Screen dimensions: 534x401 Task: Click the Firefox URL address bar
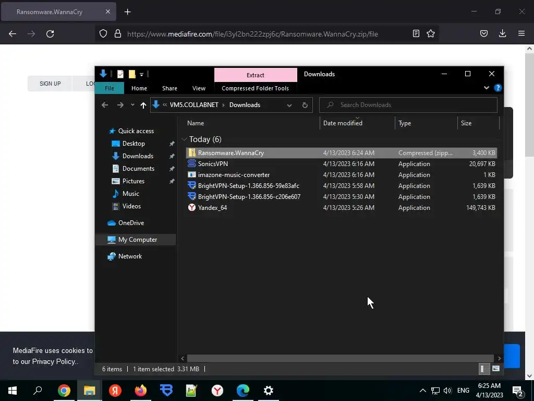point(252,34)
